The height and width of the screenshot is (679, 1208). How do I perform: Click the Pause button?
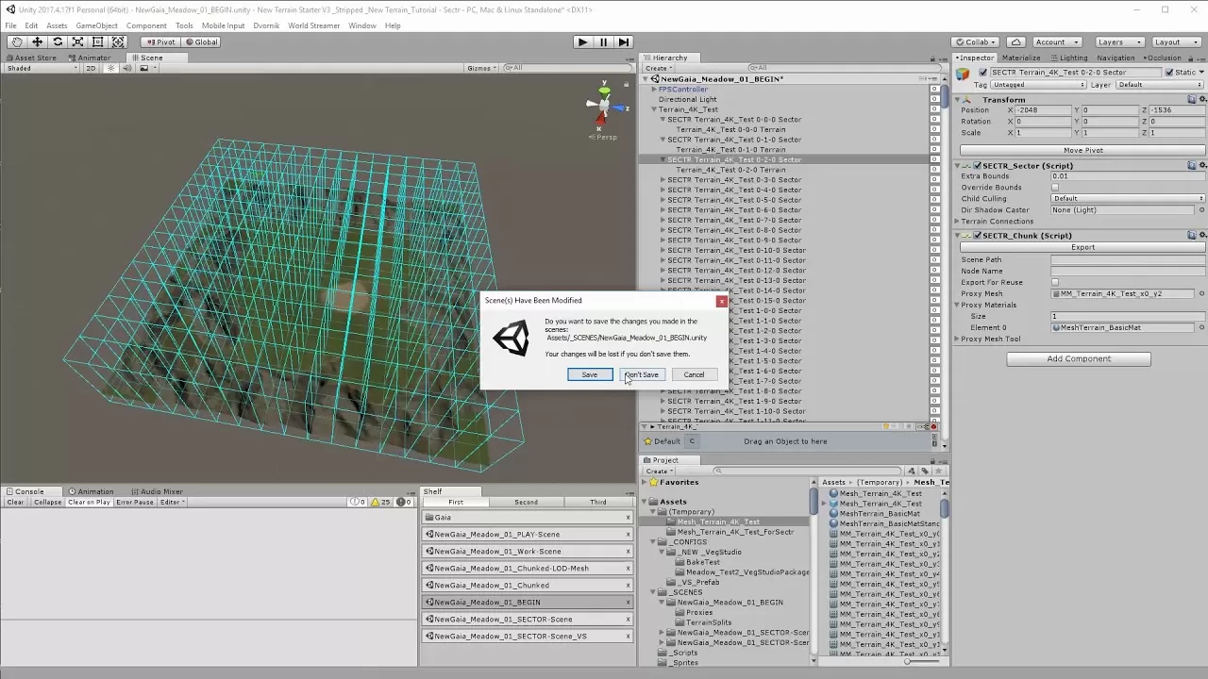click(x=603, y=41)
